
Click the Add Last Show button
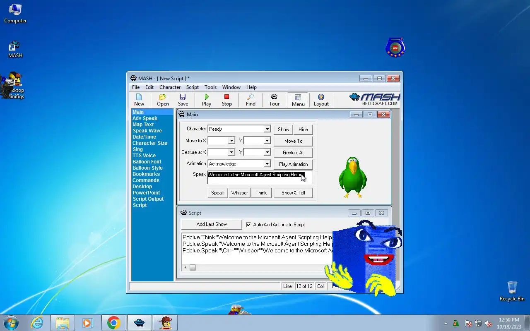(212, 224)
